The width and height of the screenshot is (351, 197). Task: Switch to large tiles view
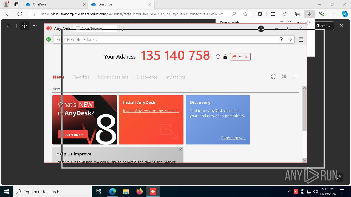click(x=273, y=77)
